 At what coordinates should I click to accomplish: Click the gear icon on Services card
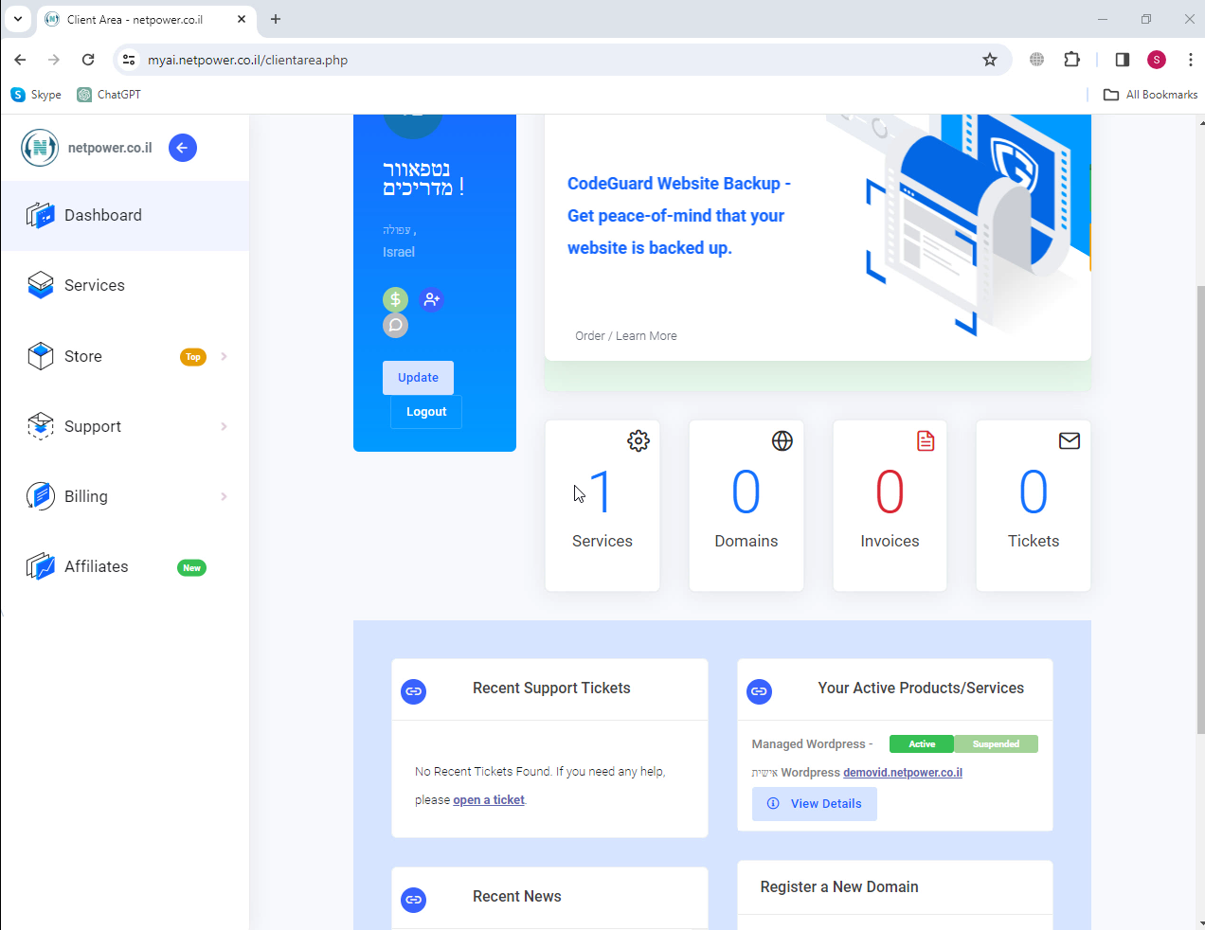click(638, 441)
